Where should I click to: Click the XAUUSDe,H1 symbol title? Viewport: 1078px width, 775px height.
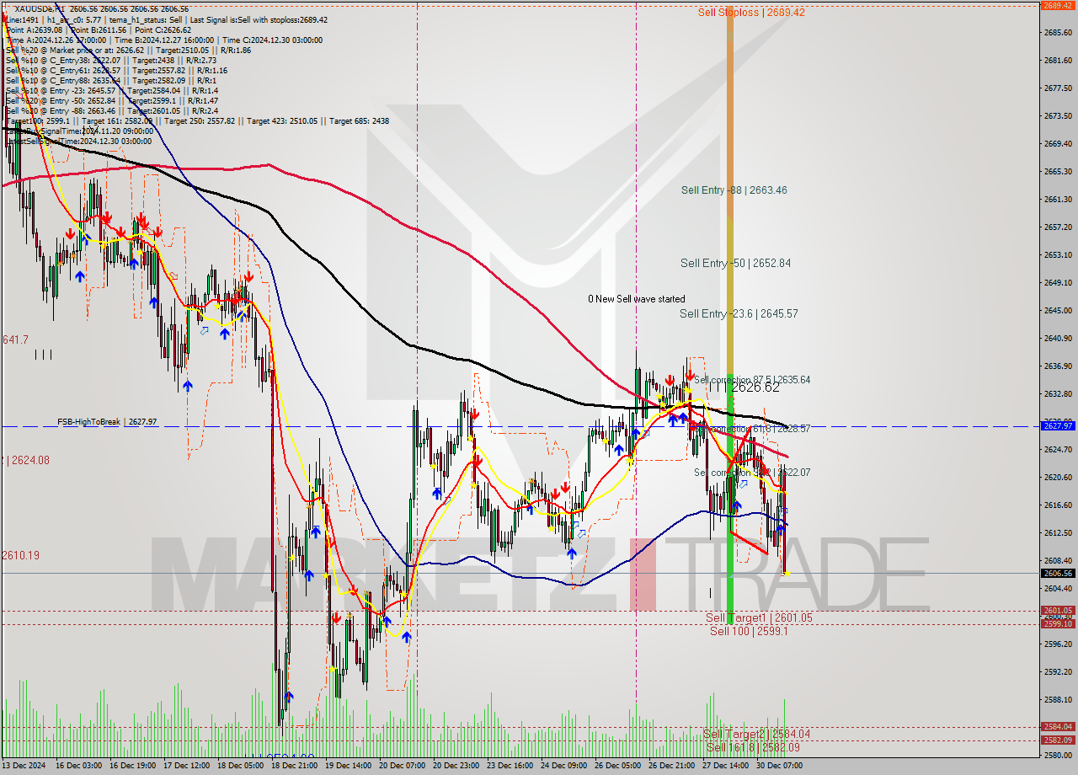[38, 8]
